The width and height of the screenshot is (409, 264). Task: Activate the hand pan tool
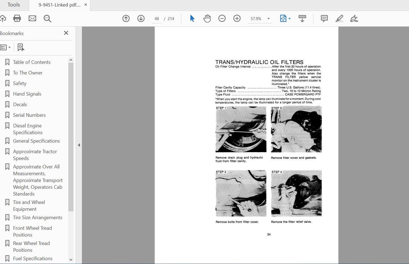click(207, 18)
